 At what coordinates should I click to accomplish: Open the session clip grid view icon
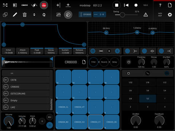click(x=5, y=5)
